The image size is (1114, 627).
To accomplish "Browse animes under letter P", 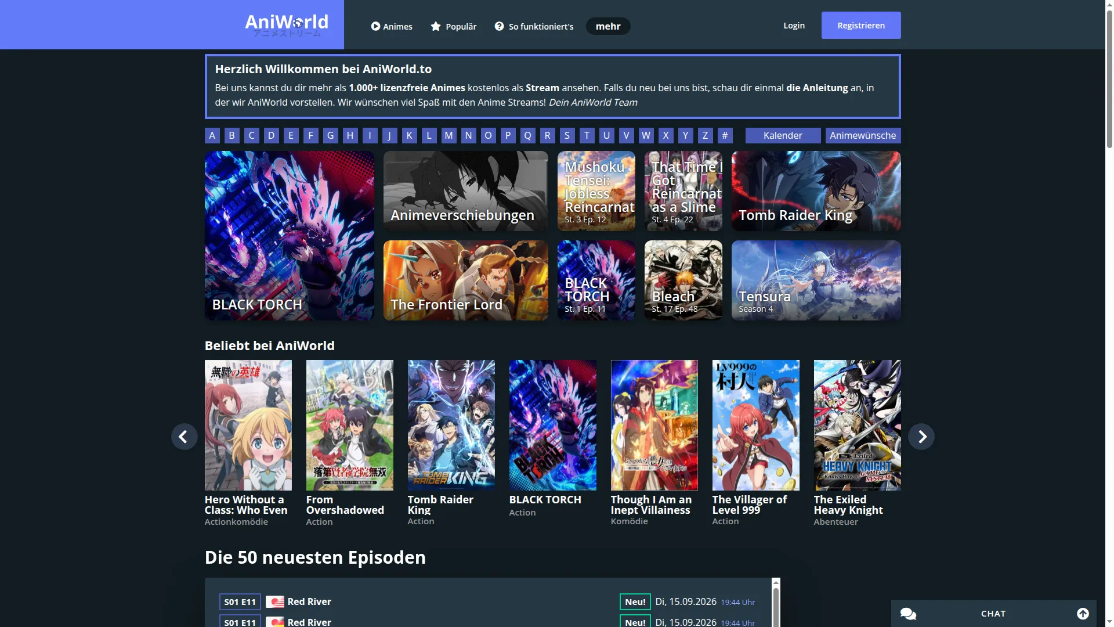I will click(x=508, y=135).
